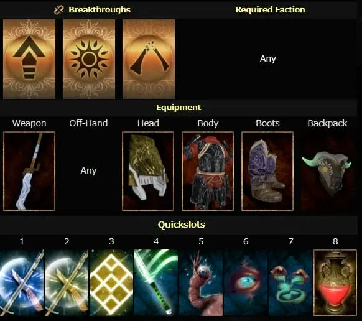Click quickslot 7 green rune hands skill

[290, 282]
